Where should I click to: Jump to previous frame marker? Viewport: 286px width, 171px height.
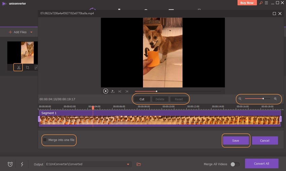[x=120, y=91]
